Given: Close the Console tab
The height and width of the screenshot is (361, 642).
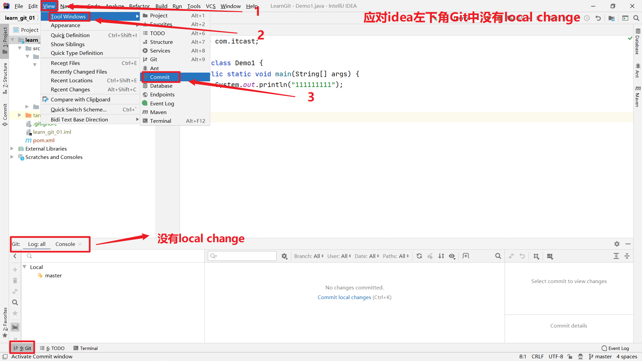Looking at the screenshot, I should 80,244.
